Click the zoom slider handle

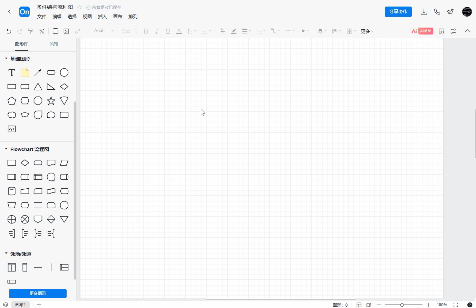coord(402,305)
